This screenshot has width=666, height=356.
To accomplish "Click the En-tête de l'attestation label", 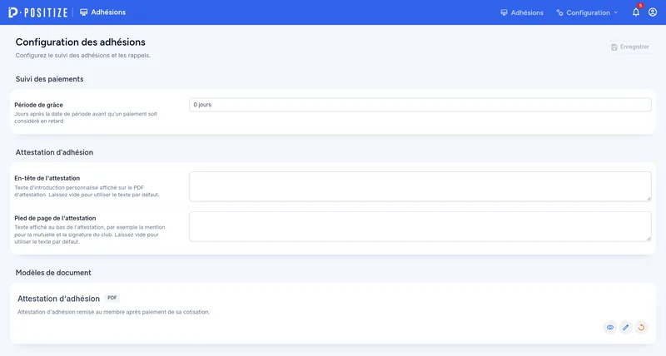I will 47,178.
